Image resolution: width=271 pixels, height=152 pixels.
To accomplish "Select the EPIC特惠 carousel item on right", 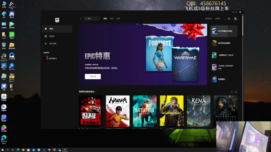I will click(x=224, y=31).
